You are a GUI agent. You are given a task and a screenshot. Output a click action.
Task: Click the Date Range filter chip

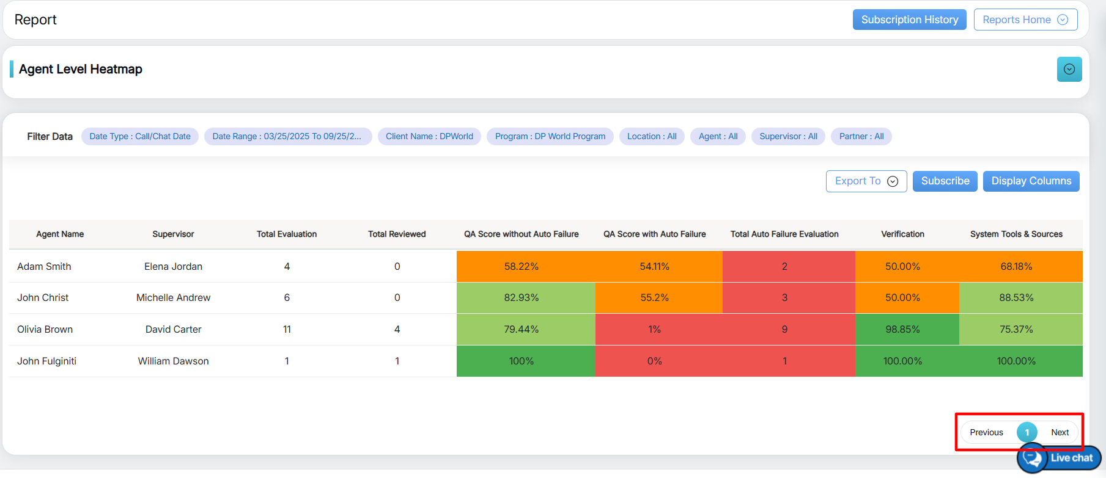tap(287, 136)
